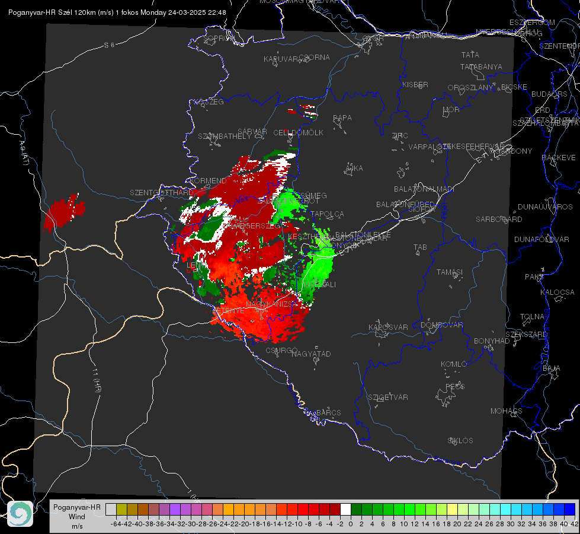580x534 pixels.
Task: Click the SIKLOS town label
Action: tap(460, 441)
